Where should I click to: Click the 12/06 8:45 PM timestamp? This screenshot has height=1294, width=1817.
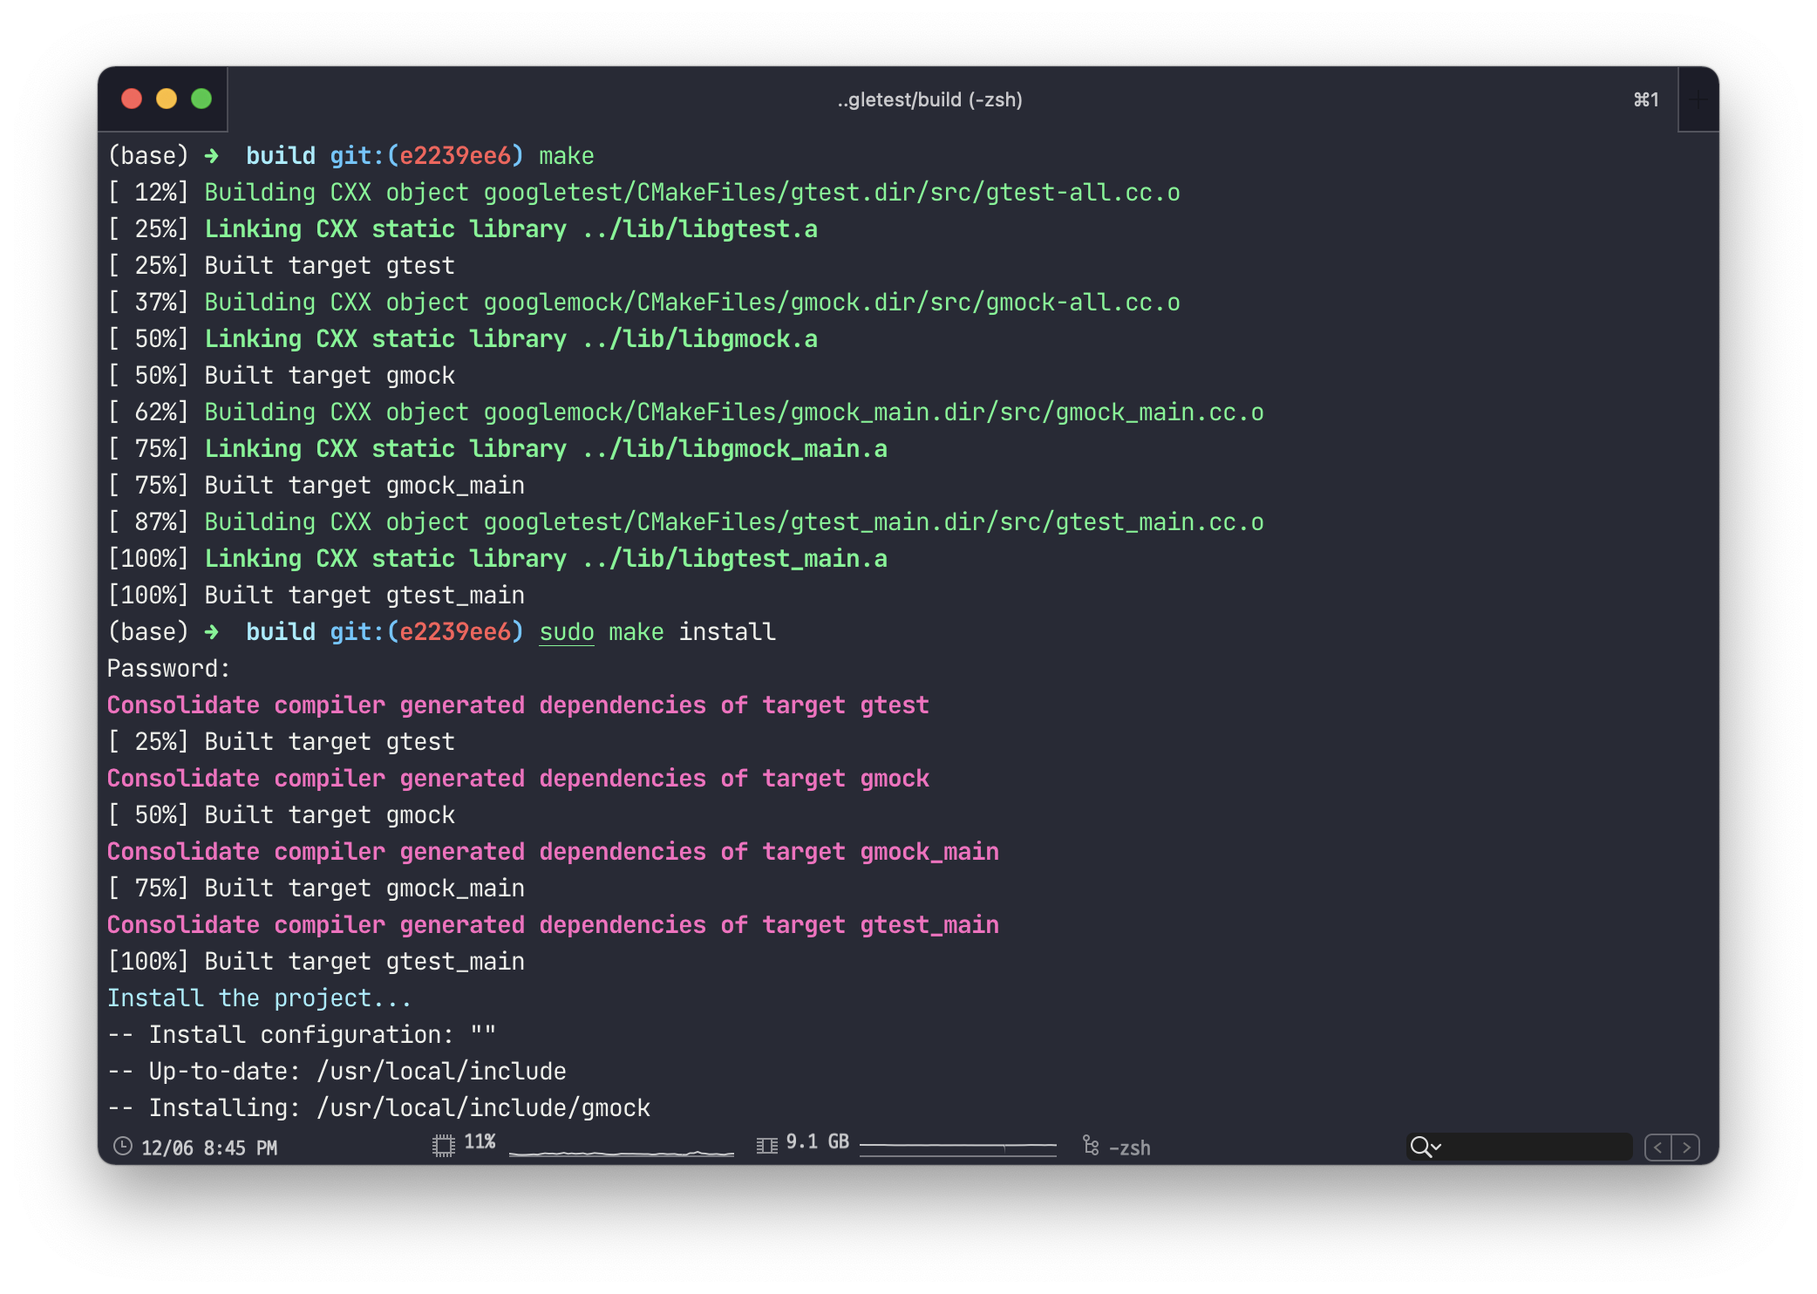click(x=209, y=1148)
